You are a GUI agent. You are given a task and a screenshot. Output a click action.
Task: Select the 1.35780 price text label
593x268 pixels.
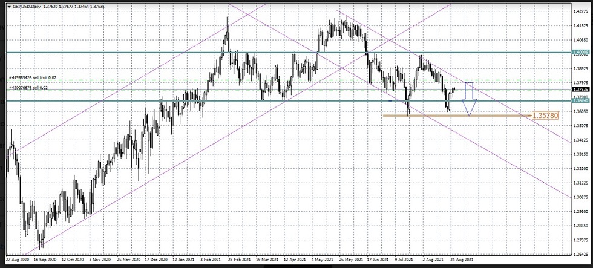[x=545, y=115]
